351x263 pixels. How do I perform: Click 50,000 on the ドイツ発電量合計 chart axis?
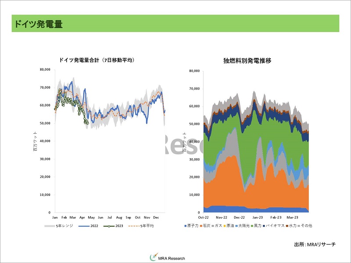(45, 123)
